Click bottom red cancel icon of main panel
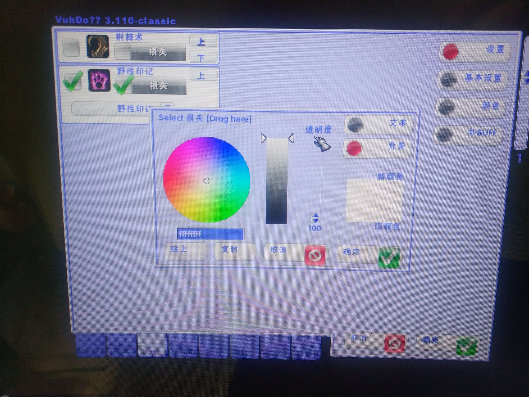Screen dimensions: 529x397 394,344
